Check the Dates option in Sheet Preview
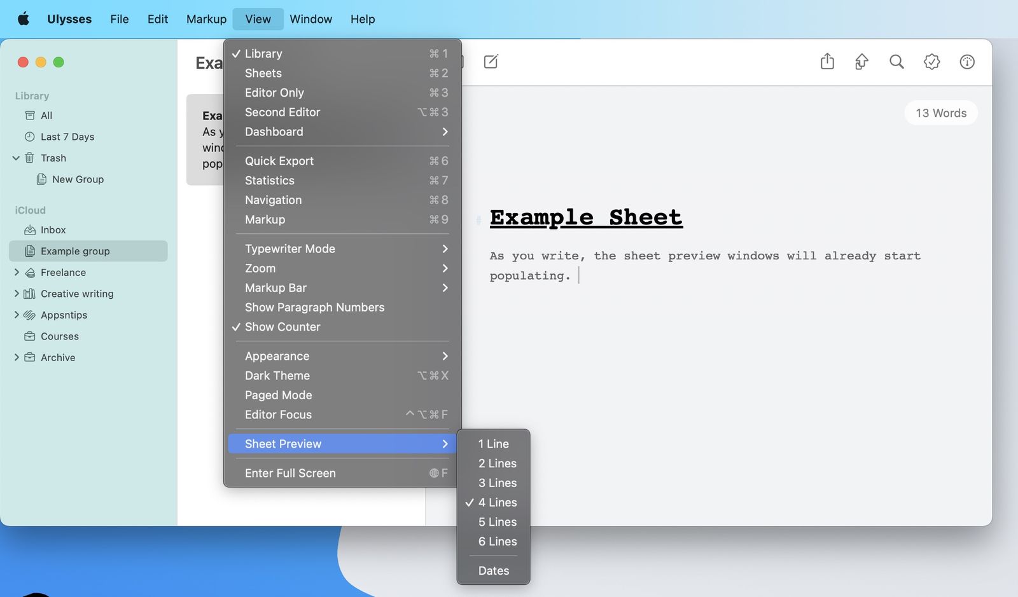The width and height of the screenshot is (1018, 597). (492, 570)
